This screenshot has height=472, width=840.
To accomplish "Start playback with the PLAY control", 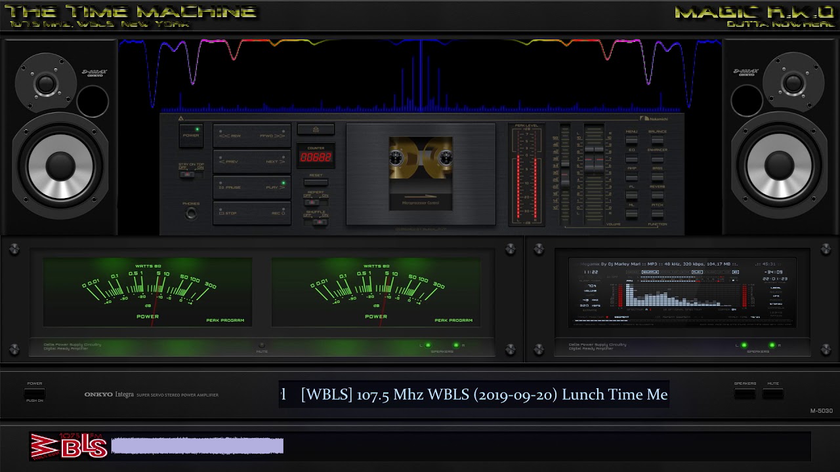I will click(273, 187).
